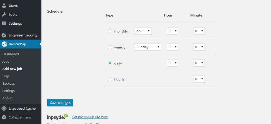Click the LiteSpeed Cache diamond icon
The image size is (271, 124).
(4, 108)
